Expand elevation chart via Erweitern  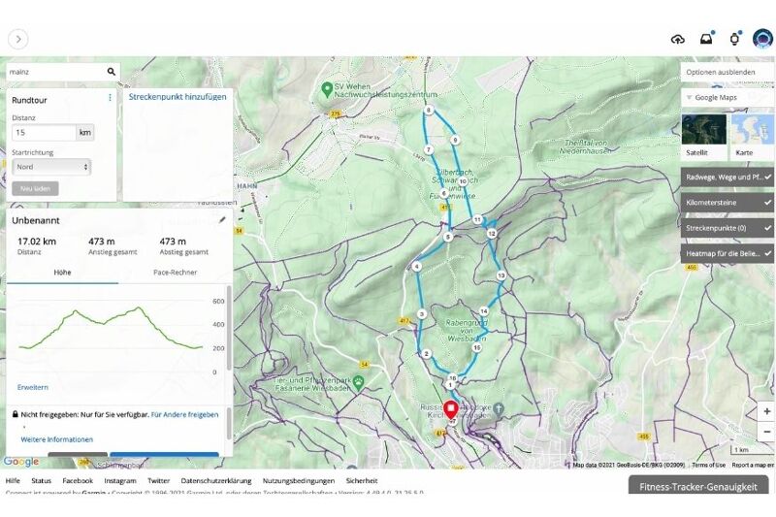click(32, 387)
